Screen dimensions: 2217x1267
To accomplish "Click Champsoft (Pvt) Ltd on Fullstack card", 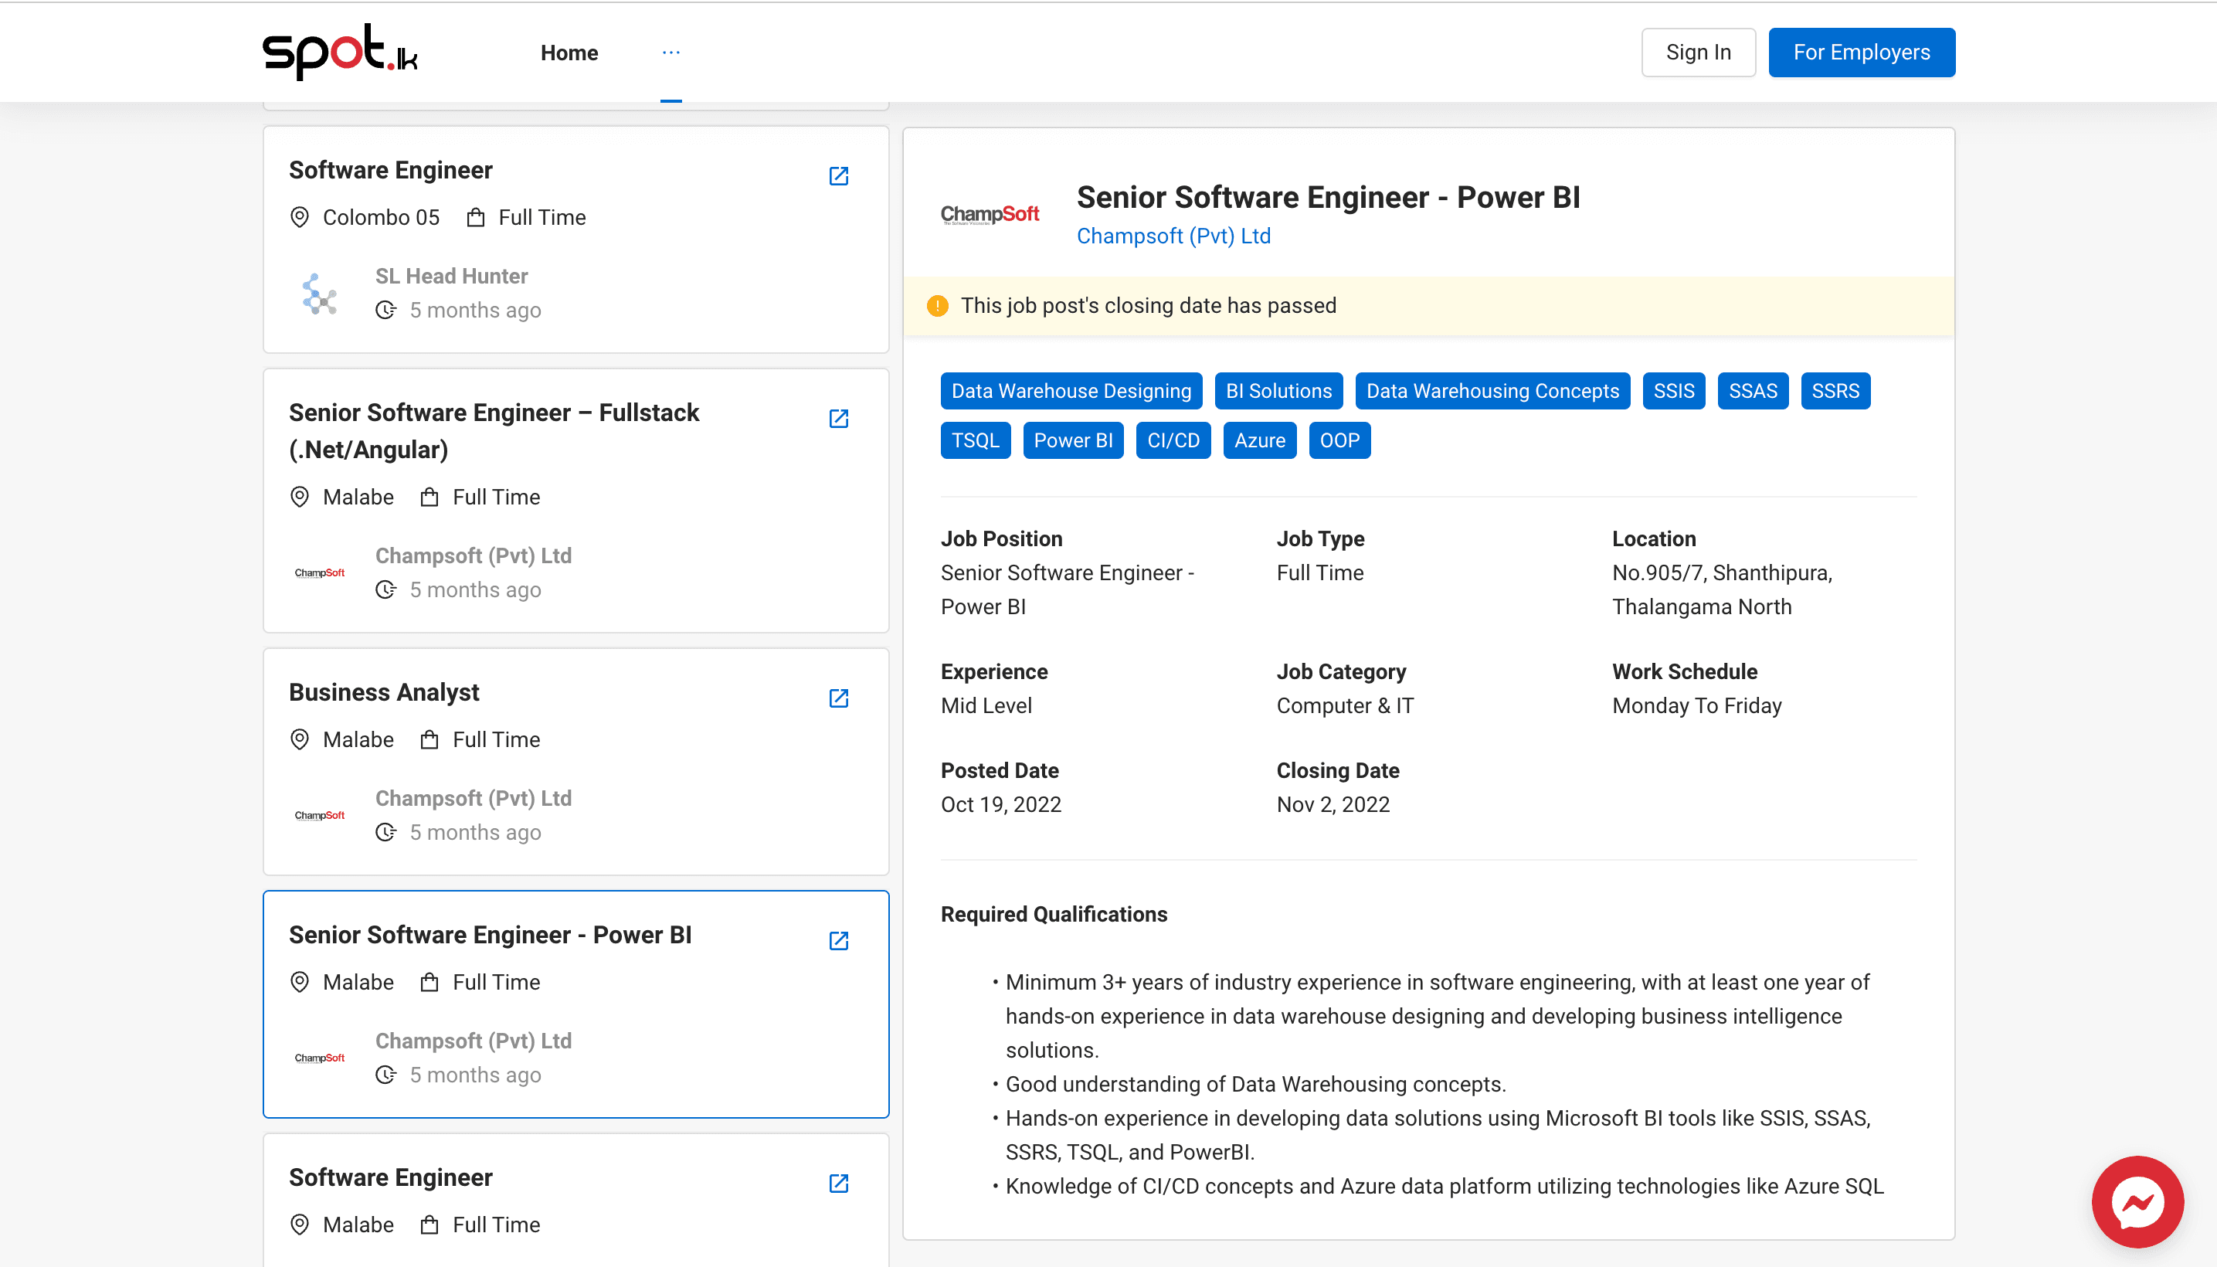I will point(474,556).
